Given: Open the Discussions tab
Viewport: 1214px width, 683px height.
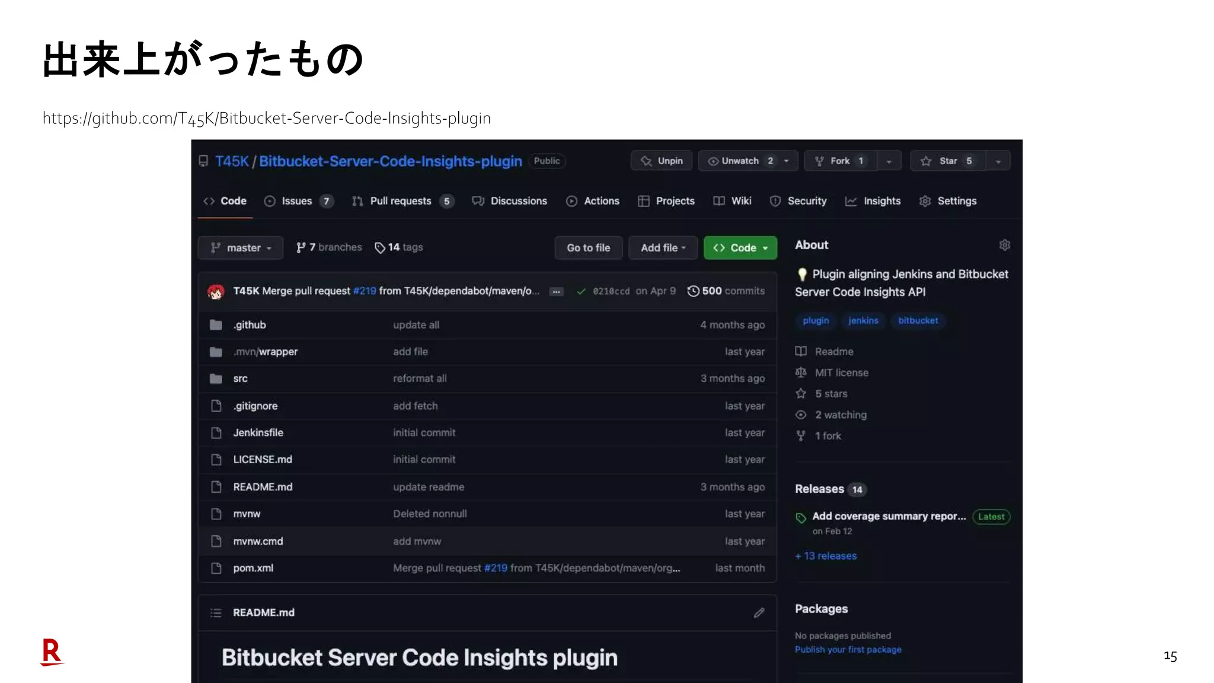Looking at the screenshot, I should 509,201.
